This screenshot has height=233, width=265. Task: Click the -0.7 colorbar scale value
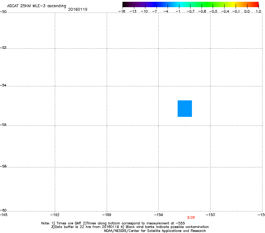tap(191, 11)
